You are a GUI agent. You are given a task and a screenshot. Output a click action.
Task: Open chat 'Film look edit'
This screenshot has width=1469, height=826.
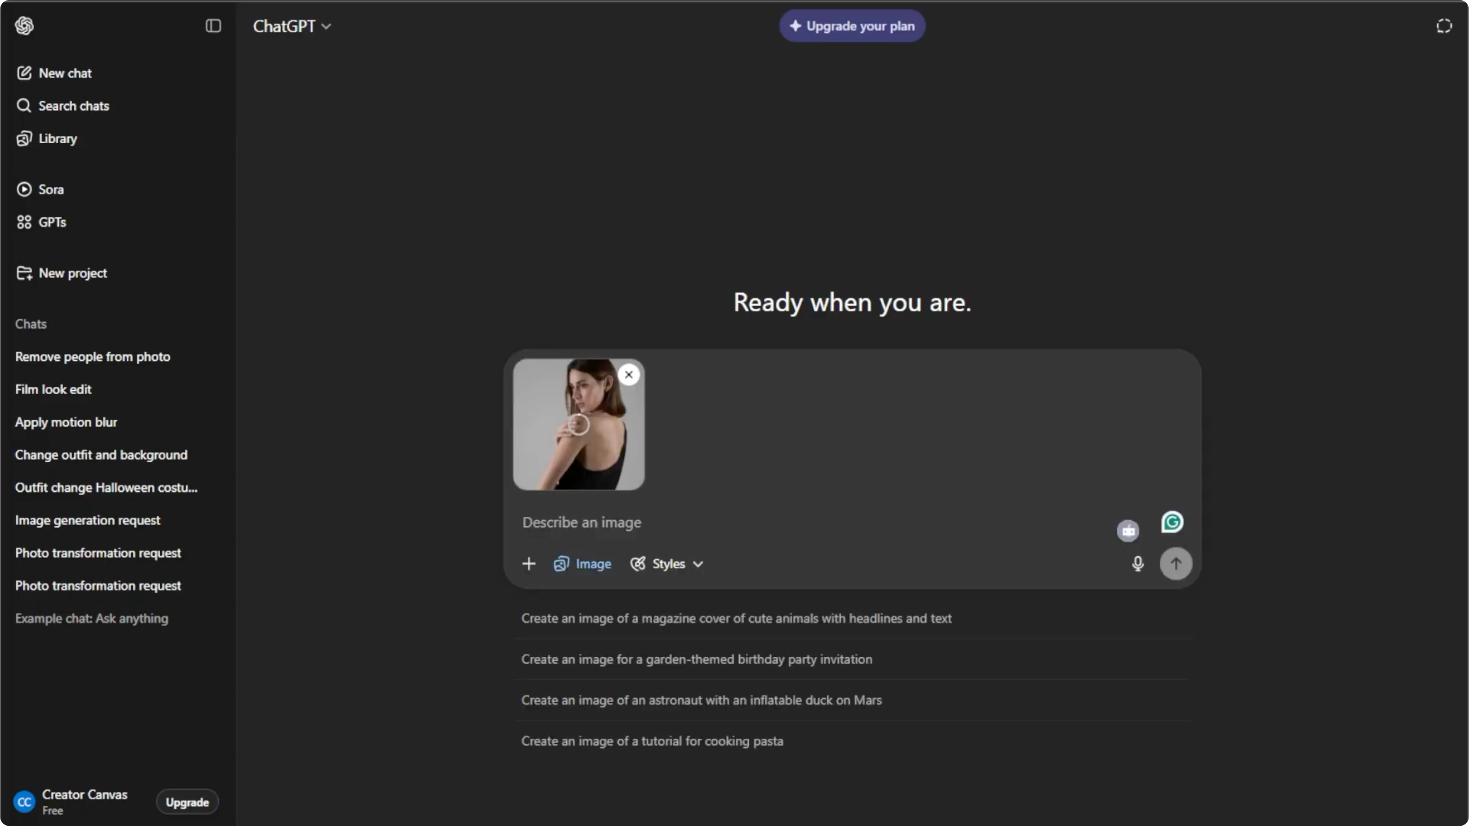click(53, 389)
